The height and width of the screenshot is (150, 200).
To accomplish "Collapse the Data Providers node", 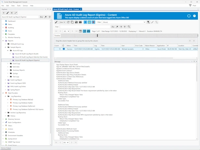I will pyautogui.click(x=3, y=93).
